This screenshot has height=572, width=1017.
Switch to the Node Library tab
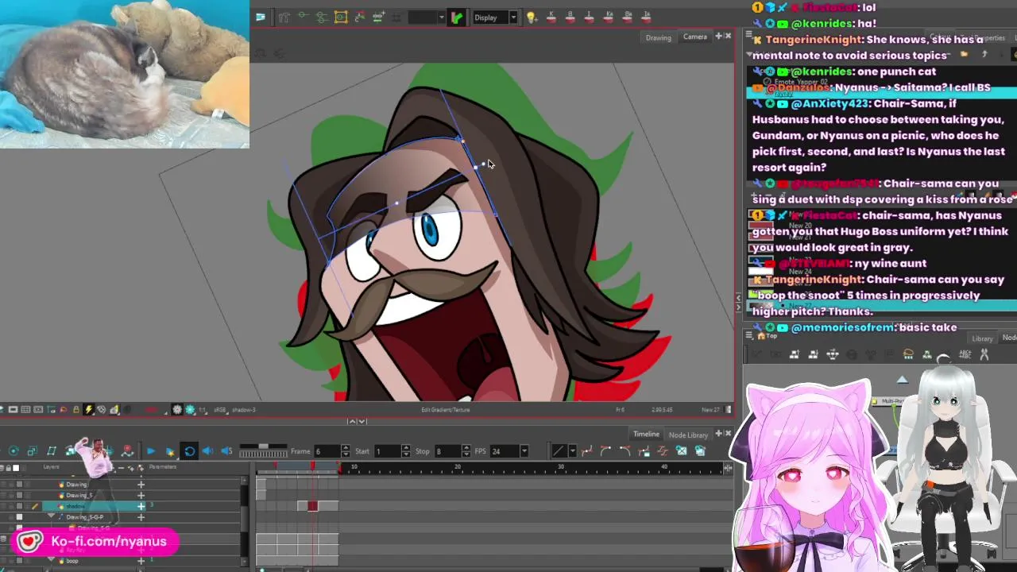tap(688, 435)
